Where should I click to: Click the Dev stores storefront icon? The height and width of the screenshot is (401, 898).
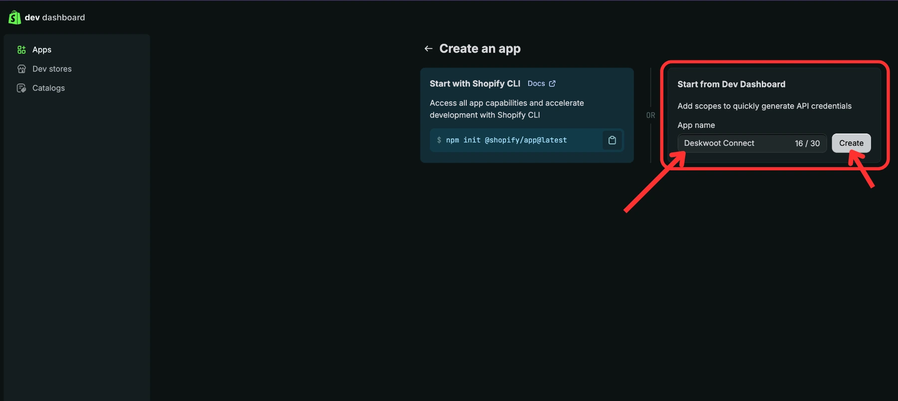click(21, 69)
